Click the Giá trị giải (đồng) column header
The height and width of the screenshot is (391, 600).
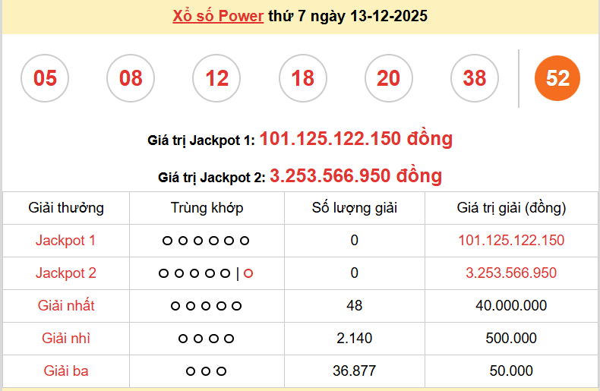coord(511,208)
